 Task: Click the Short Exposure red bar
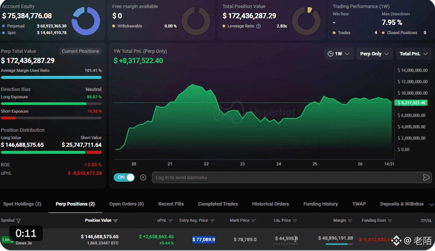[8, 118]
